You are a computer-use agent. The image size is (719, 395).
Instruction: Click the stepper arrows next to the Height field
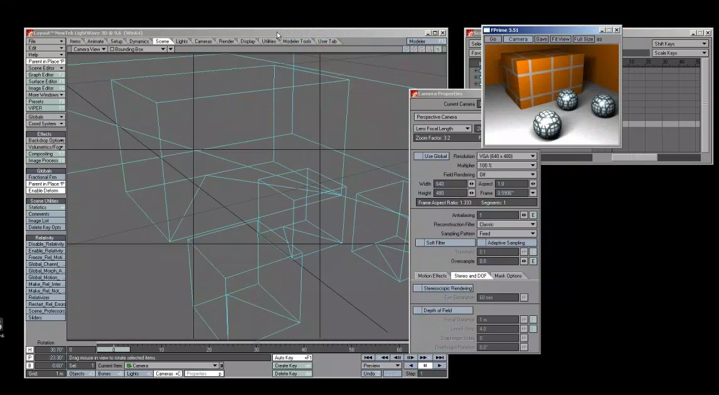[x=471, y=193]
